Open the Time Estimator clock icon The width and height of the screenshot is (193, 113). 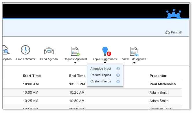[25, 50]
